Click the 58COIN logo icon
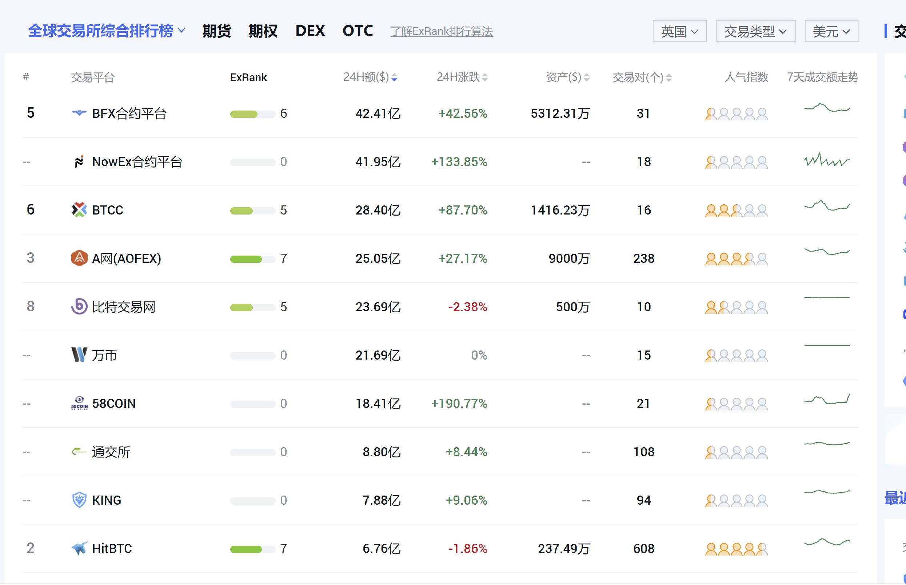This screenshot has width=906, height=585. 79,404
